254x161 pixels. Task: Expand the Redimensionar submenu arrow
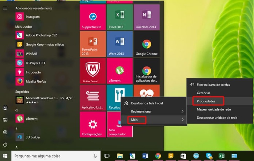(x=182, y=111)
